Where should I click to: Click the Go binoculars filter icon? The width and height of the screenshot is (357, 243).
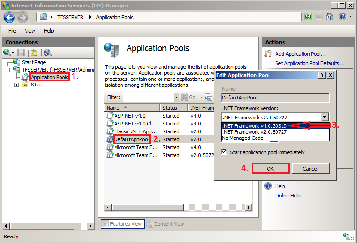(184, 97)
